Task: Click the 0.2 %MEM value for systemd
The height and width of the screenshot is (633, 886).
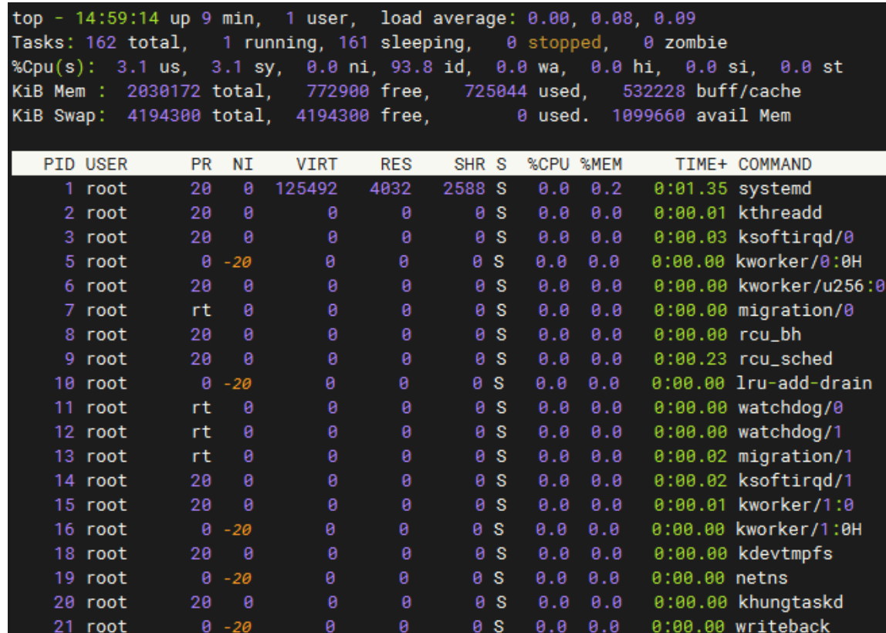Action: click(607, 188)
